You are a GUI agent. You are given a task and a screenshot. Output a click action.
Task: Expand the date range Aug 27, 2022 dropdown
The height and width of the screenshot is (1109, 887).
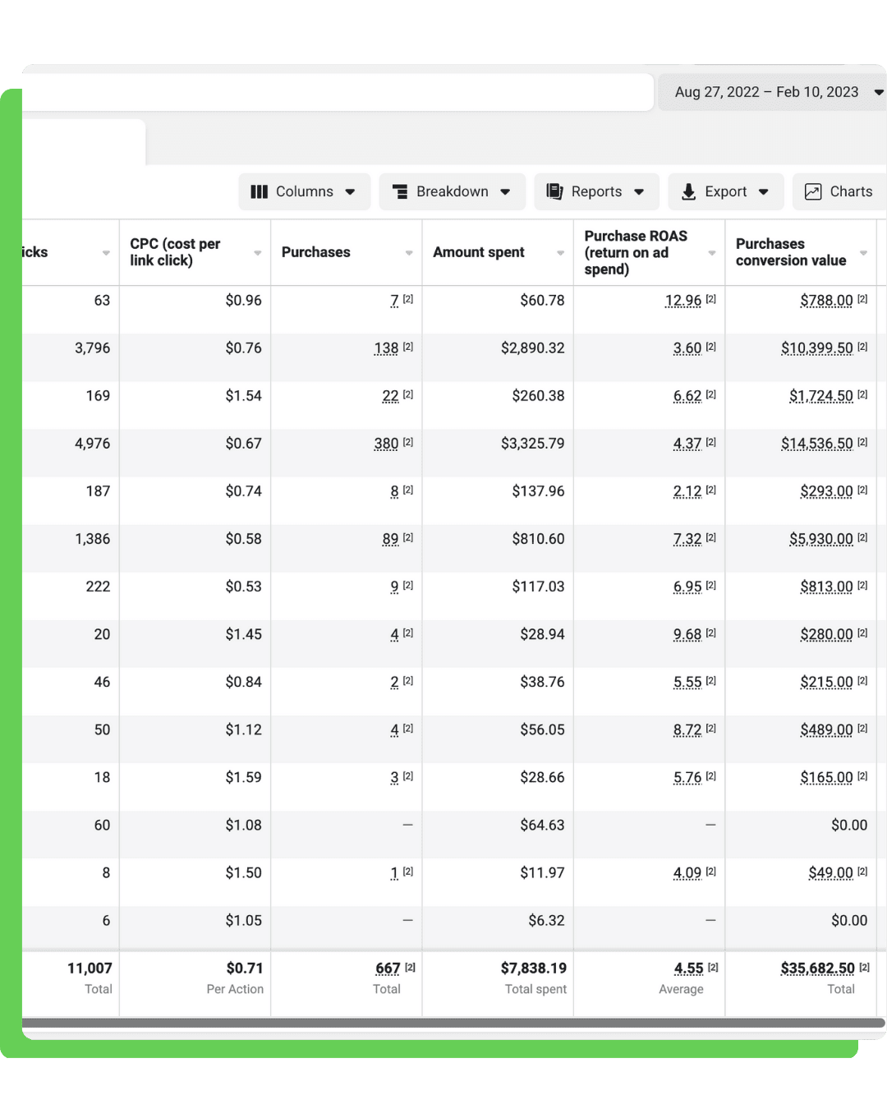point(879,92)
